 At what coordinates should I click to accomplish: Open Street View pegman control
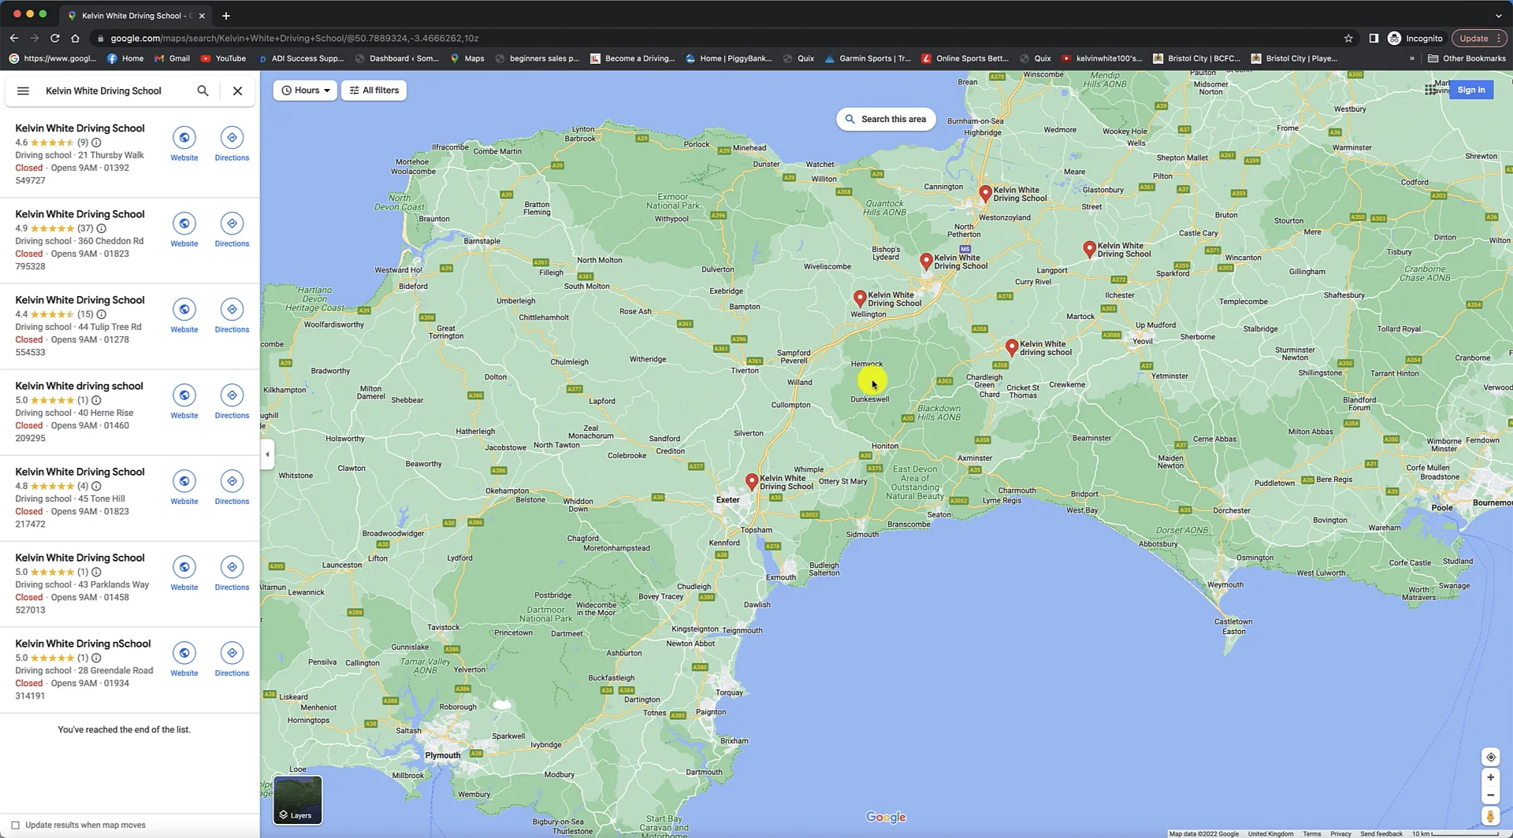tap(1490, 817)
